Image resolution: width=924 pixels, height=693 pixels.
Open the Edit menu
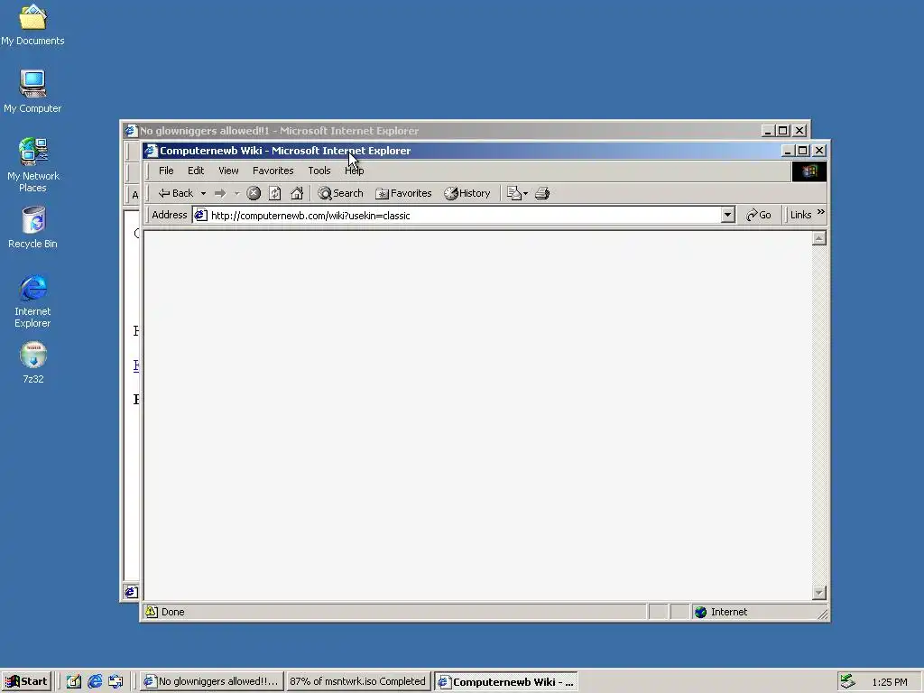(x=196, y=171)
